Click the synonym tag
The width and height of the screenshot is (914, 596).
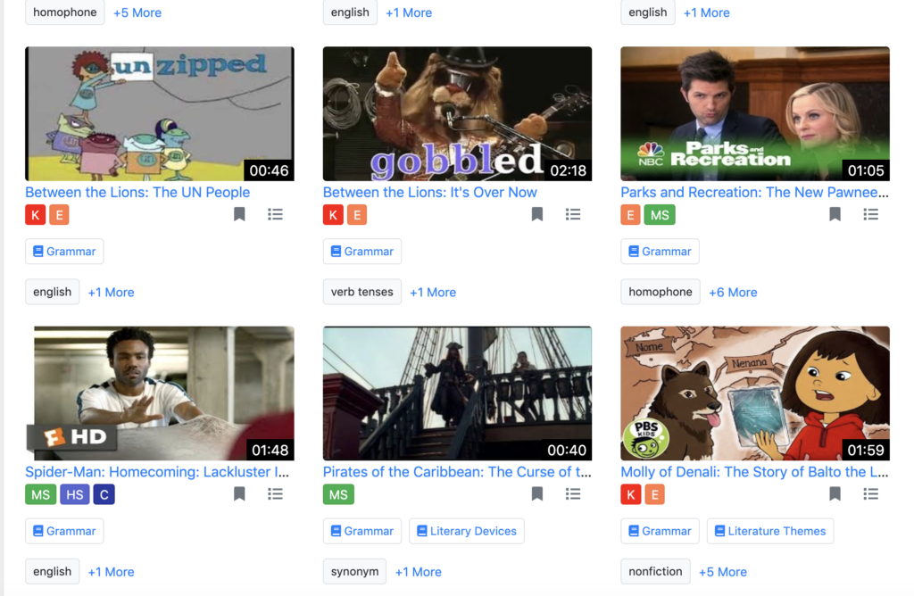(354, 572)
